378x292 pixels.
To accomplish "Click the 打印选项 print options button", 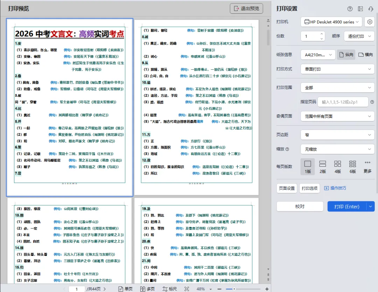I will (x=309, y=188).
